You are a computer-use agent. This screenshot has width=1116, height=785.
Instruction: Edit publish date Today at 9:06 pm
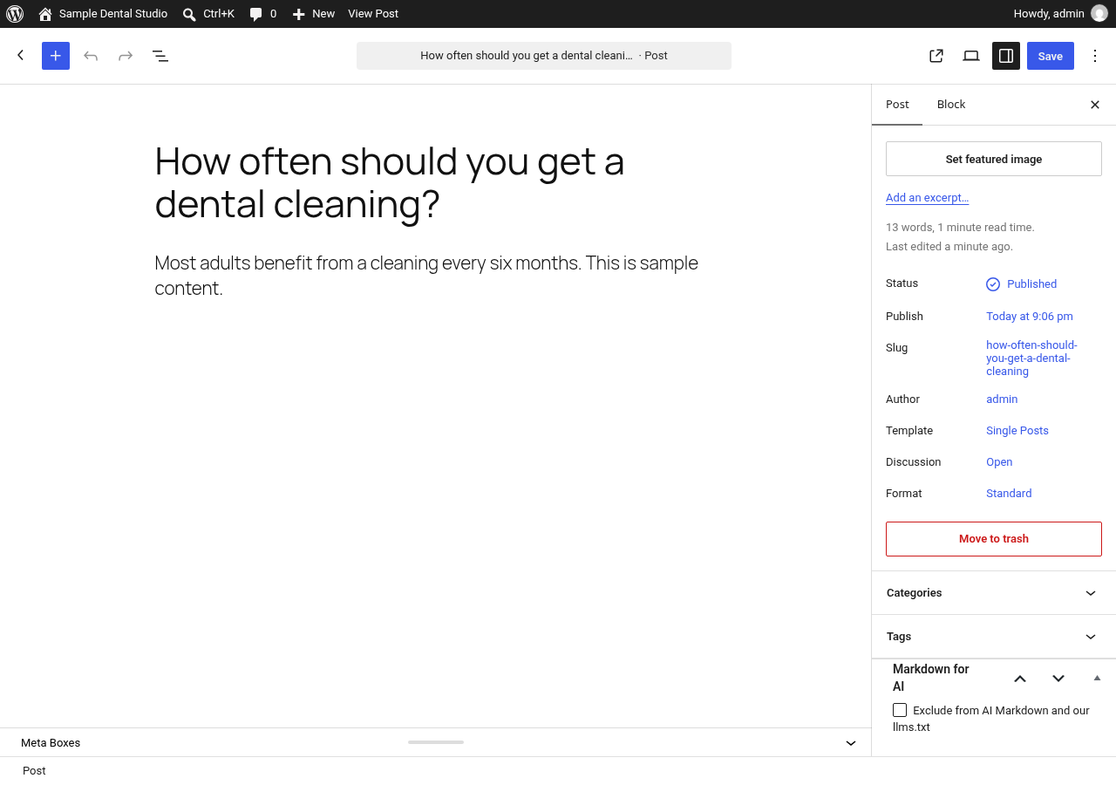click(1030, 317)
